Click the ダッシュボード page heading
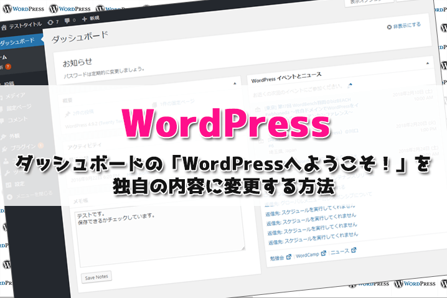Viewport: 447px width, 298px height. pos(80,37)
